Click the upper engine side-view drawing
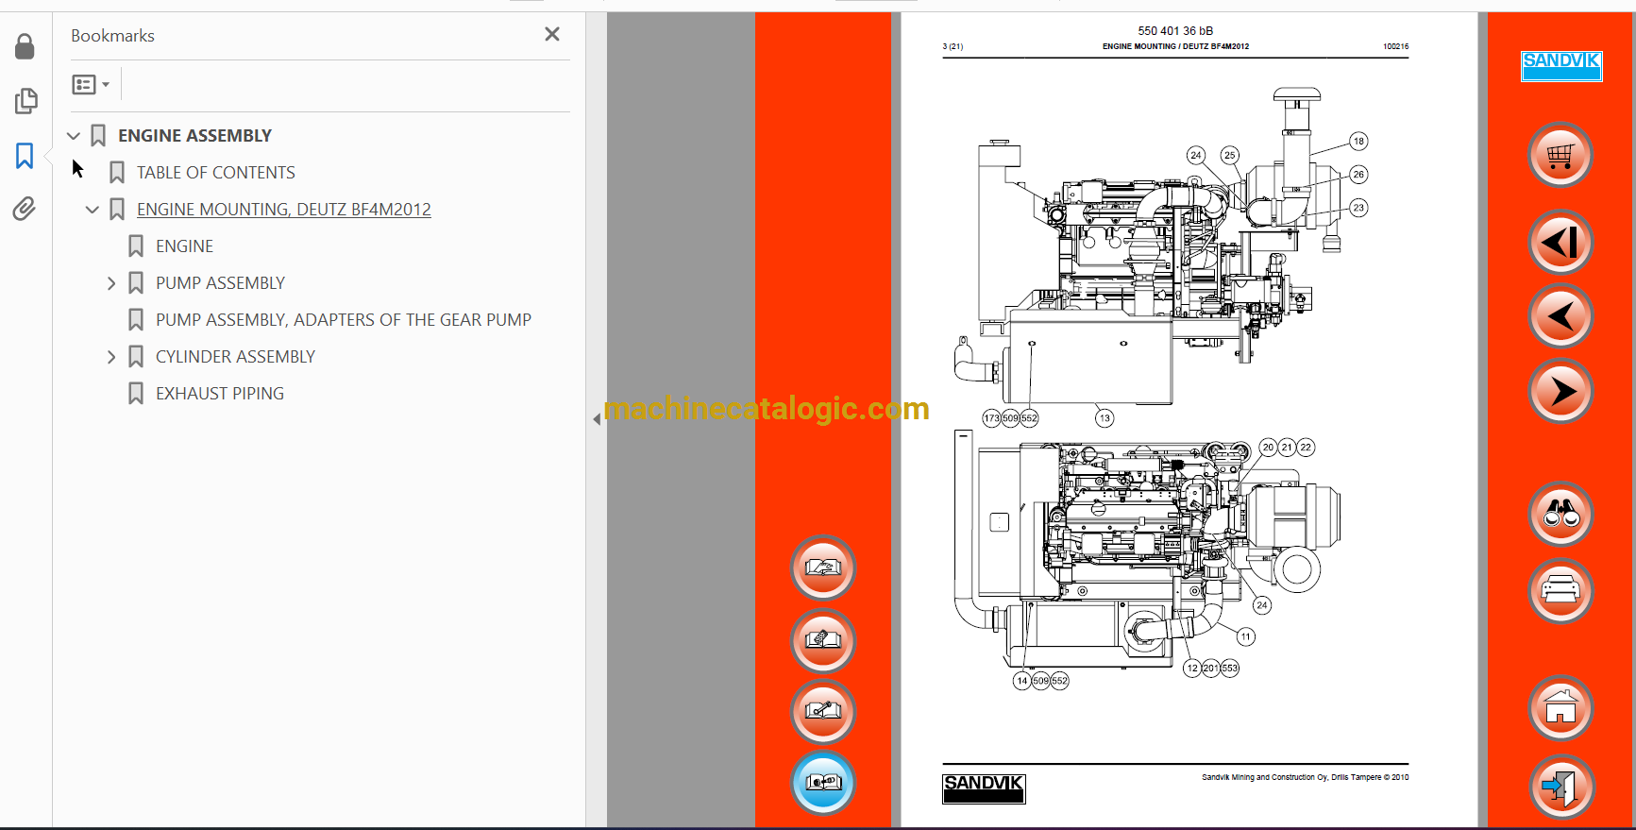 point(1147,247)
